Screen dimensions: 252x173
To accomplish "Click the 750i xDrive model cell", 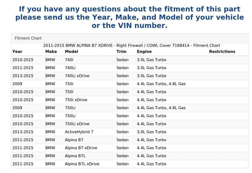I will 76,100.
